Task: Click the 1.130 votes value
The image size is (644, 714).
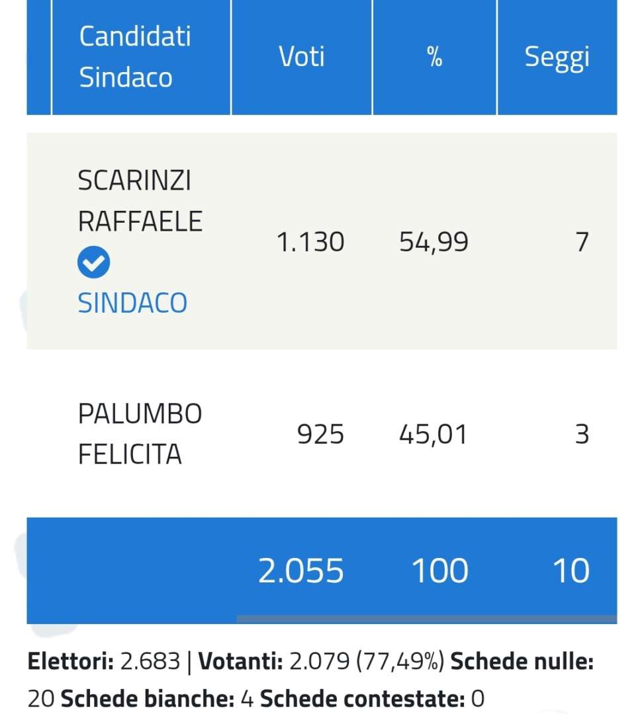Action: click(x=310, y=242)
